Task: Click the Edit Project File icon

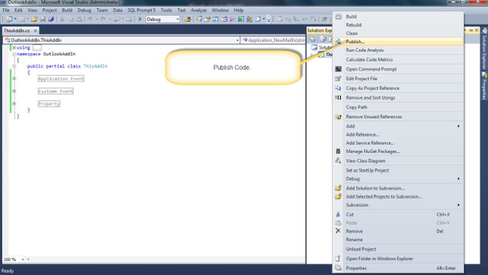Action: (x=339, y=78)
